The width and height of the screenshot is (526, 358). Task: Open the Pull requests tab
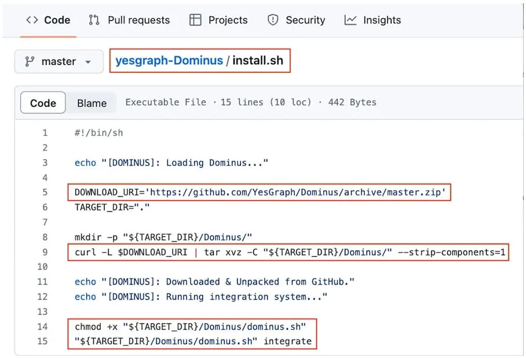(x=129, y=20)
